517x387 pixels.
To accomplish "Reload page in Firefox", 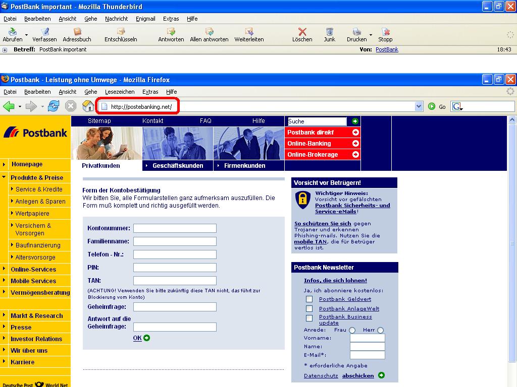I will click(54, 106).
